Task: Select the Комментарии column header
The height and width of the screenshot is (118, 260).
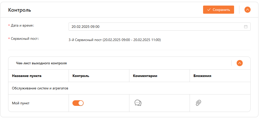Action: click(x=145, y=76)
